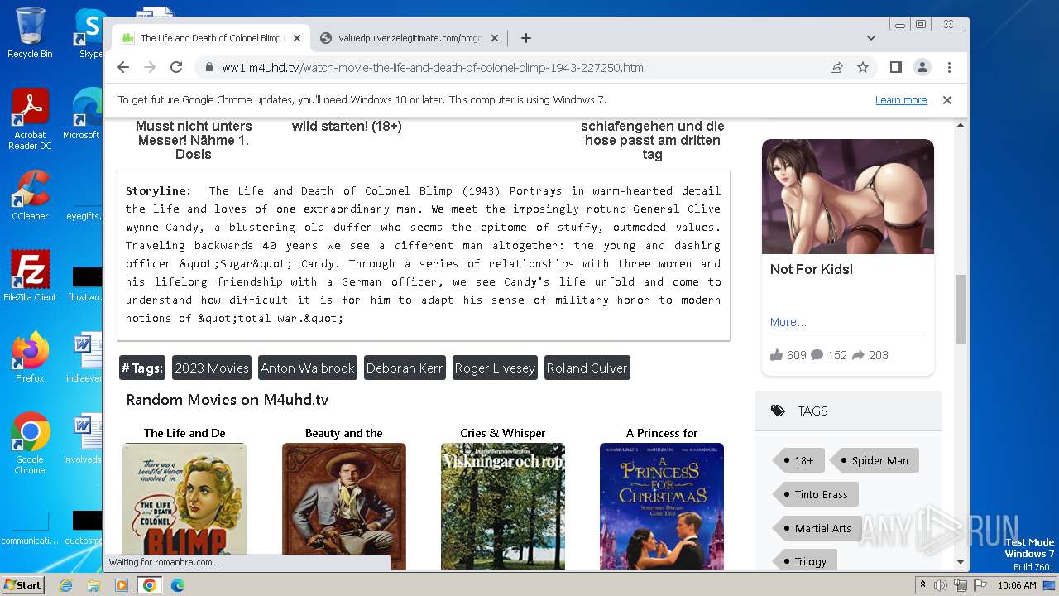The width and height of the screenshot is (1059, 596).
Task: Click the thumbs-up likes icon
Action: pyautogui.click(x=776, y=355)
